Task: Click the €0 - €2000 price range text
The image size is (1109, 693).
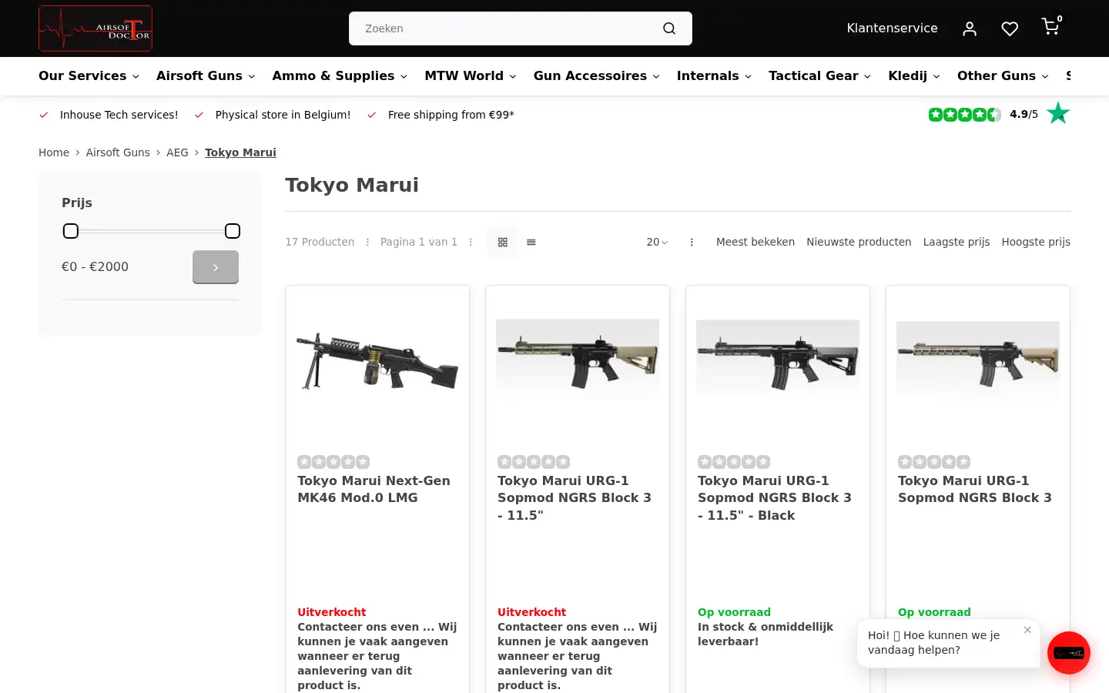Action: (95, 266)
